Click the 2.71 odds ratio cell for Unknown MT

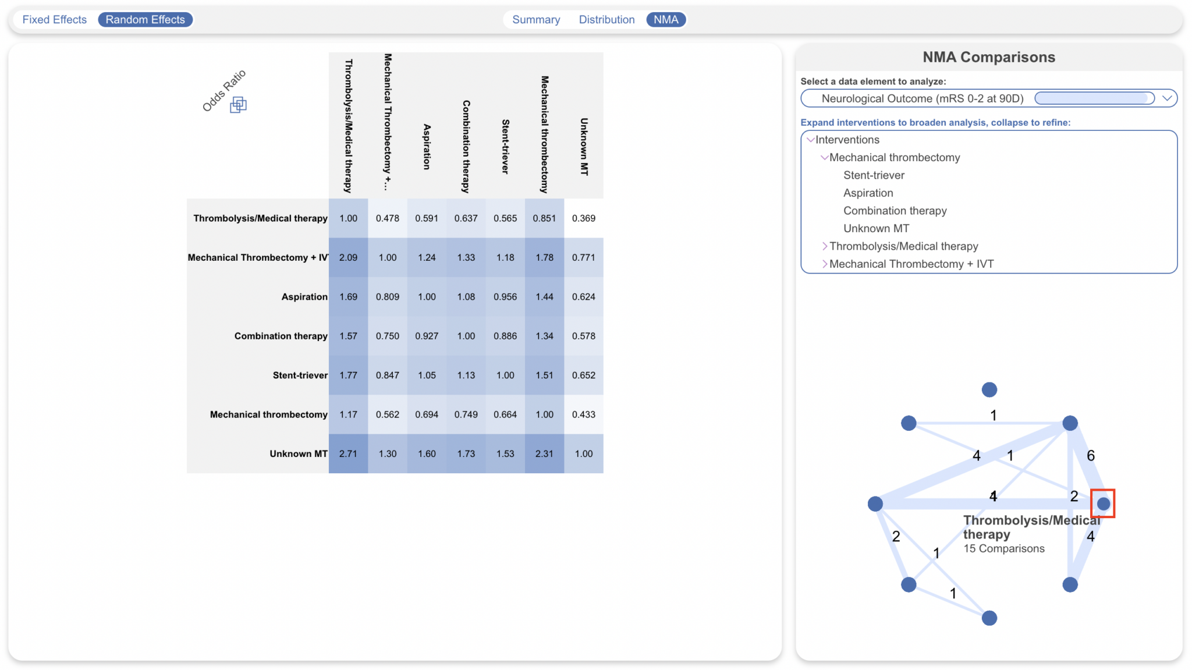(x=348, y=453)
